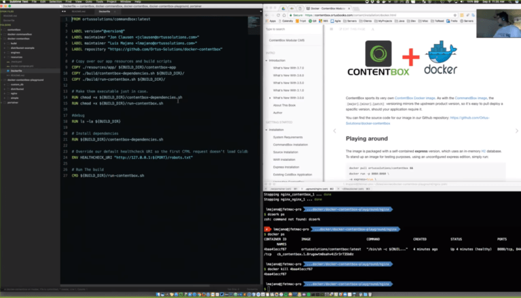
Task: Open the Java bookmarks folder
Action: (400, 21)
